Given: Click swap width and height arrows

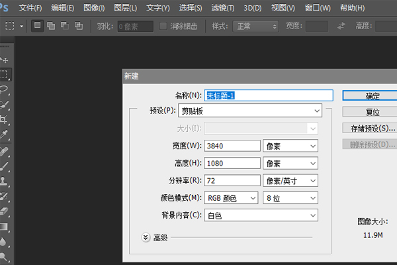Looking at the screenshot, I should point(341,26).
